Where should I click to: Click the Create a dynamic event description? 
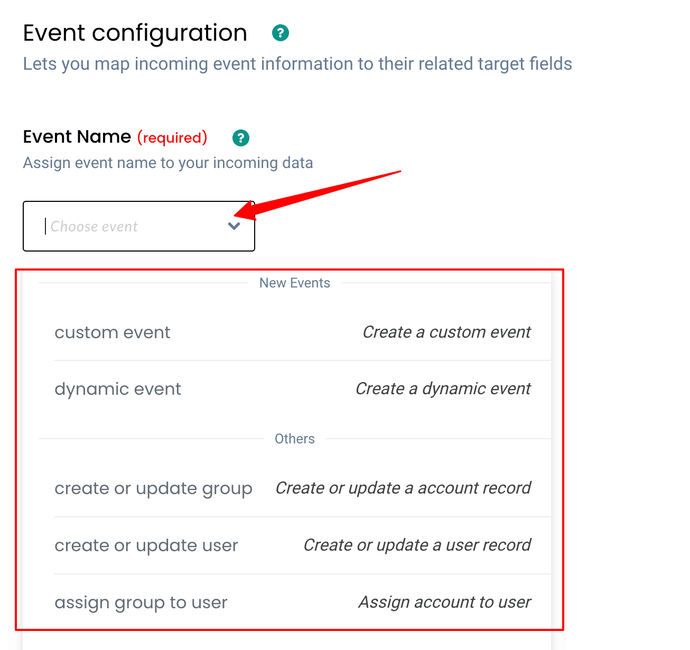pyautogui.click(x=443, y=389)
